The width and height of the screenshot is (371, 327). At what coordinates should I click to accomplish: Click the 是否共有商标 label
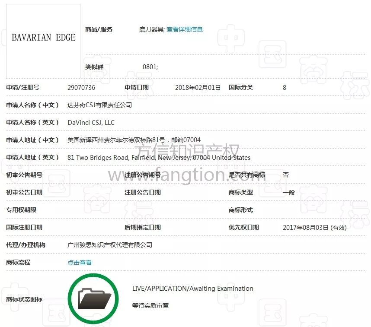(x=247, y=175)
